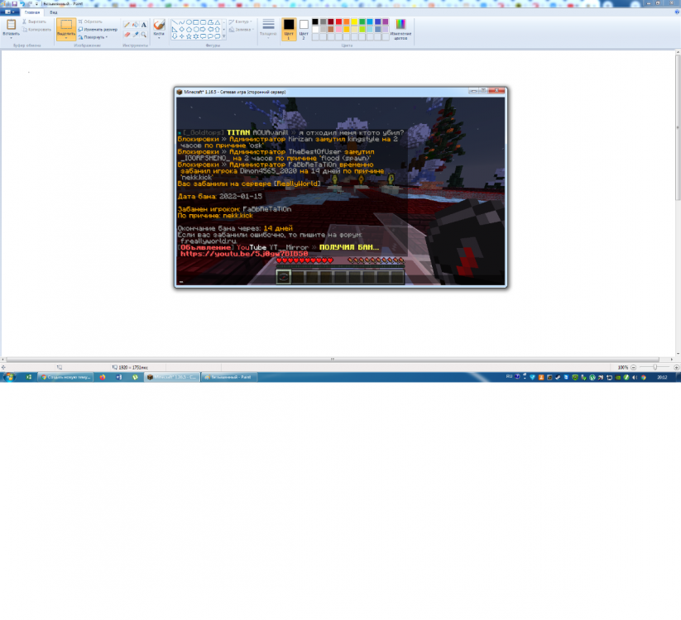Image resolution: width=681 pixels, height=620 pixels.
Task: Click the Обрезать crop button
Action: tap(90, 21)
